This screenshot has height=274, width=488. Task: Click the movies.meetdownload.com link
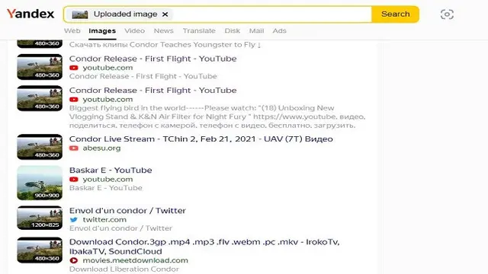(136, 260)
